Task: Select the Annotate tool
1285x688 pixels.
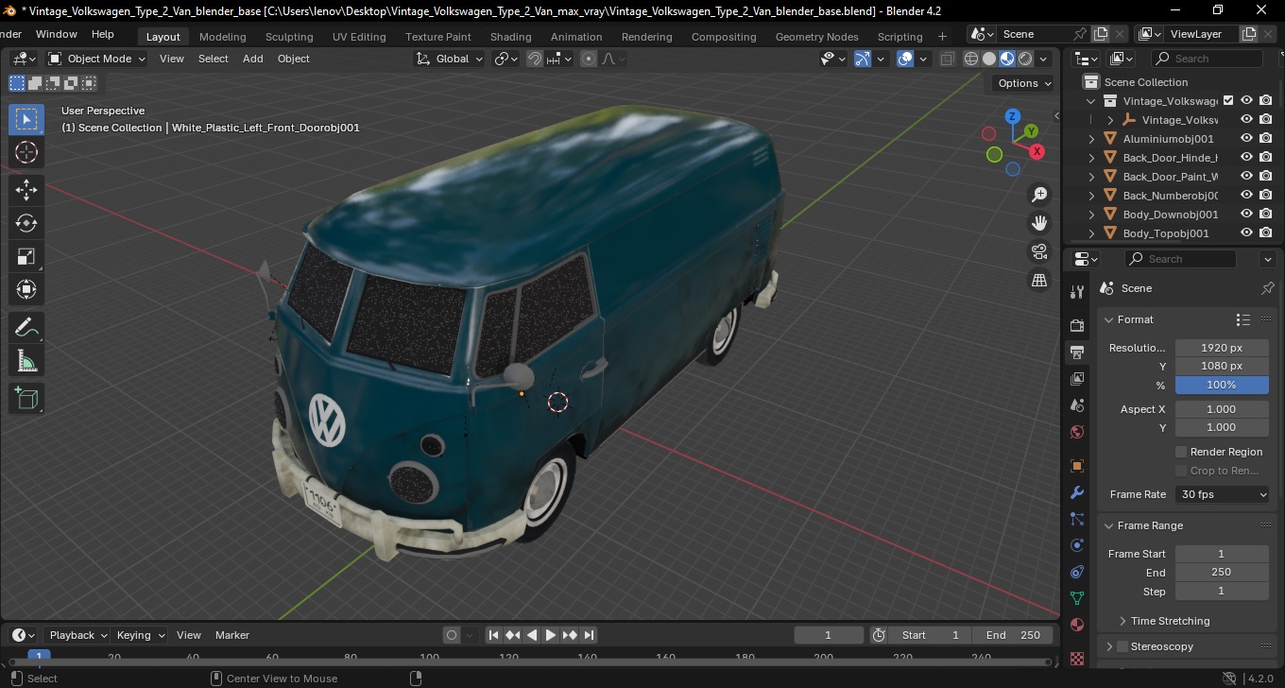Action: coord(26,328)
